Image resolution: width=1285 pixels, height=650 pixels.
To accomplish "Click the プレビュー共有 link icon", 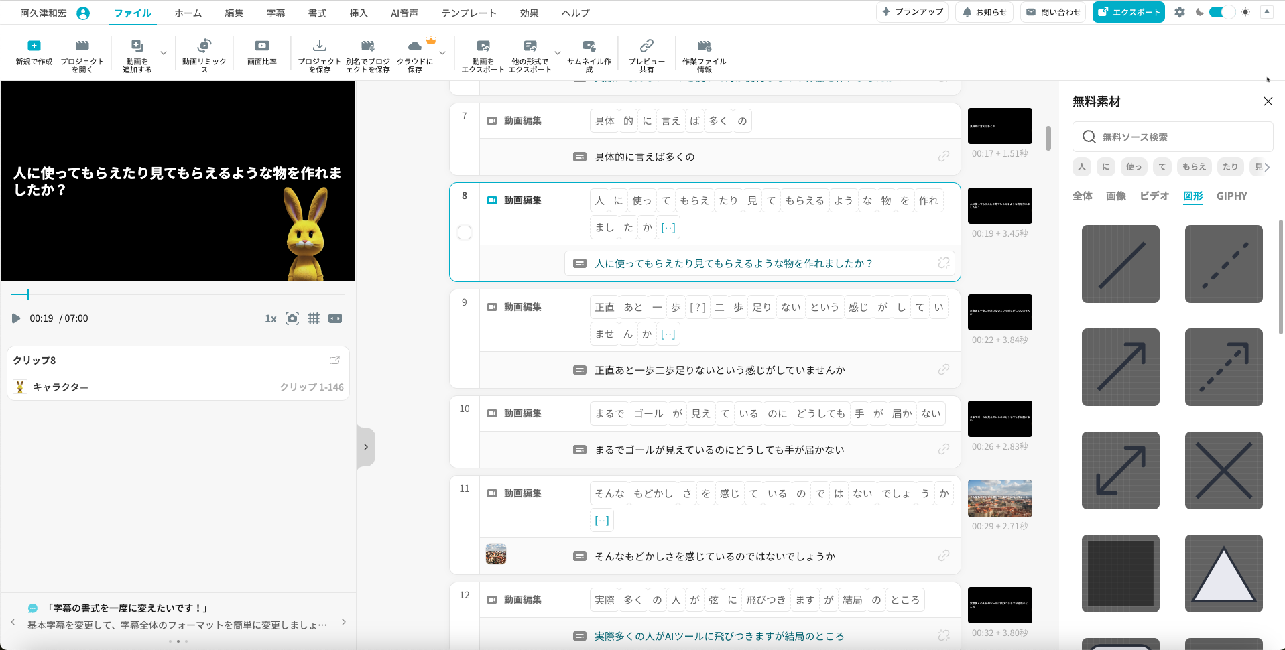I will click(647, 46).
